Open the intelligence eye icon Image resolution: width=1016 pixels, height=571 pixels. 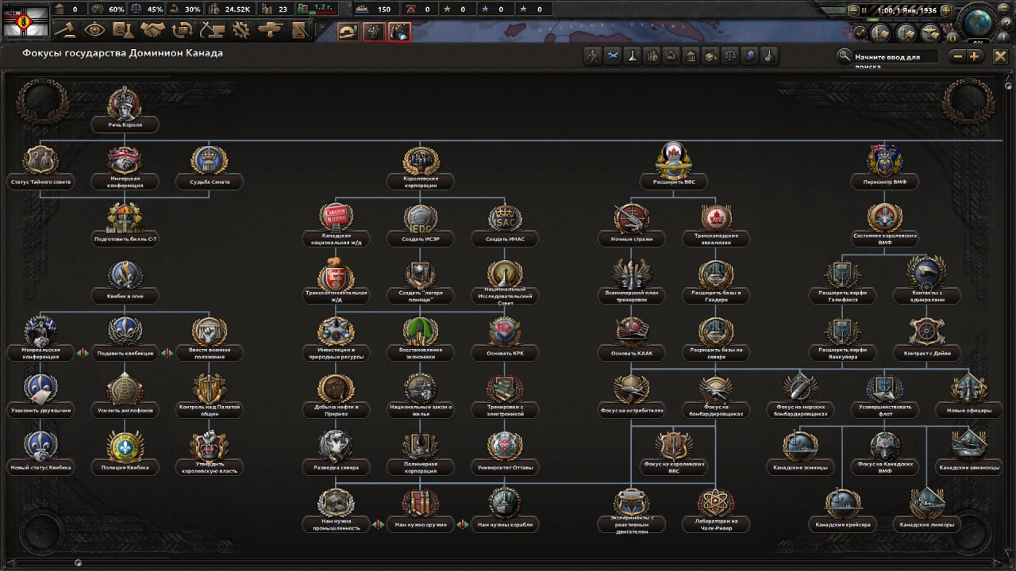click(94, 31)
